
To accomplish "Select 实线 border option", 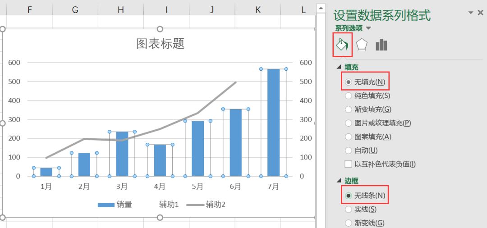I will tap(349, 209).
